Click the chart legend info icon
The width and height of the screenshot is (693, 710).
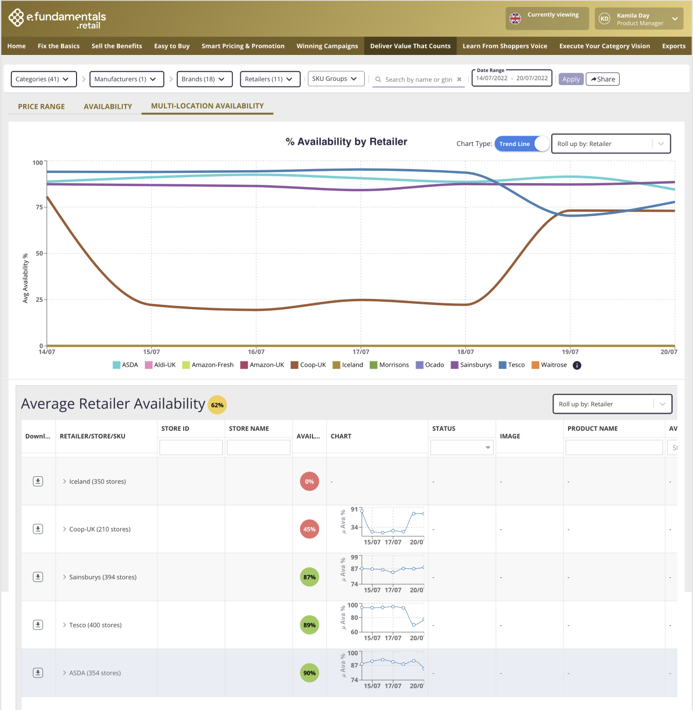(x=577, y=365)
